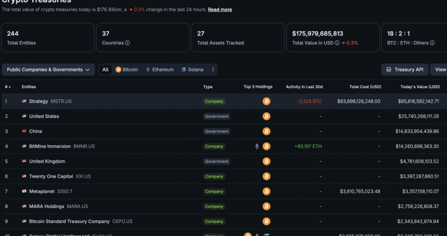447x236 pixels.
Task: Open Bitcoin Standard Treasury Company link
Action: (x=70, y=222)
